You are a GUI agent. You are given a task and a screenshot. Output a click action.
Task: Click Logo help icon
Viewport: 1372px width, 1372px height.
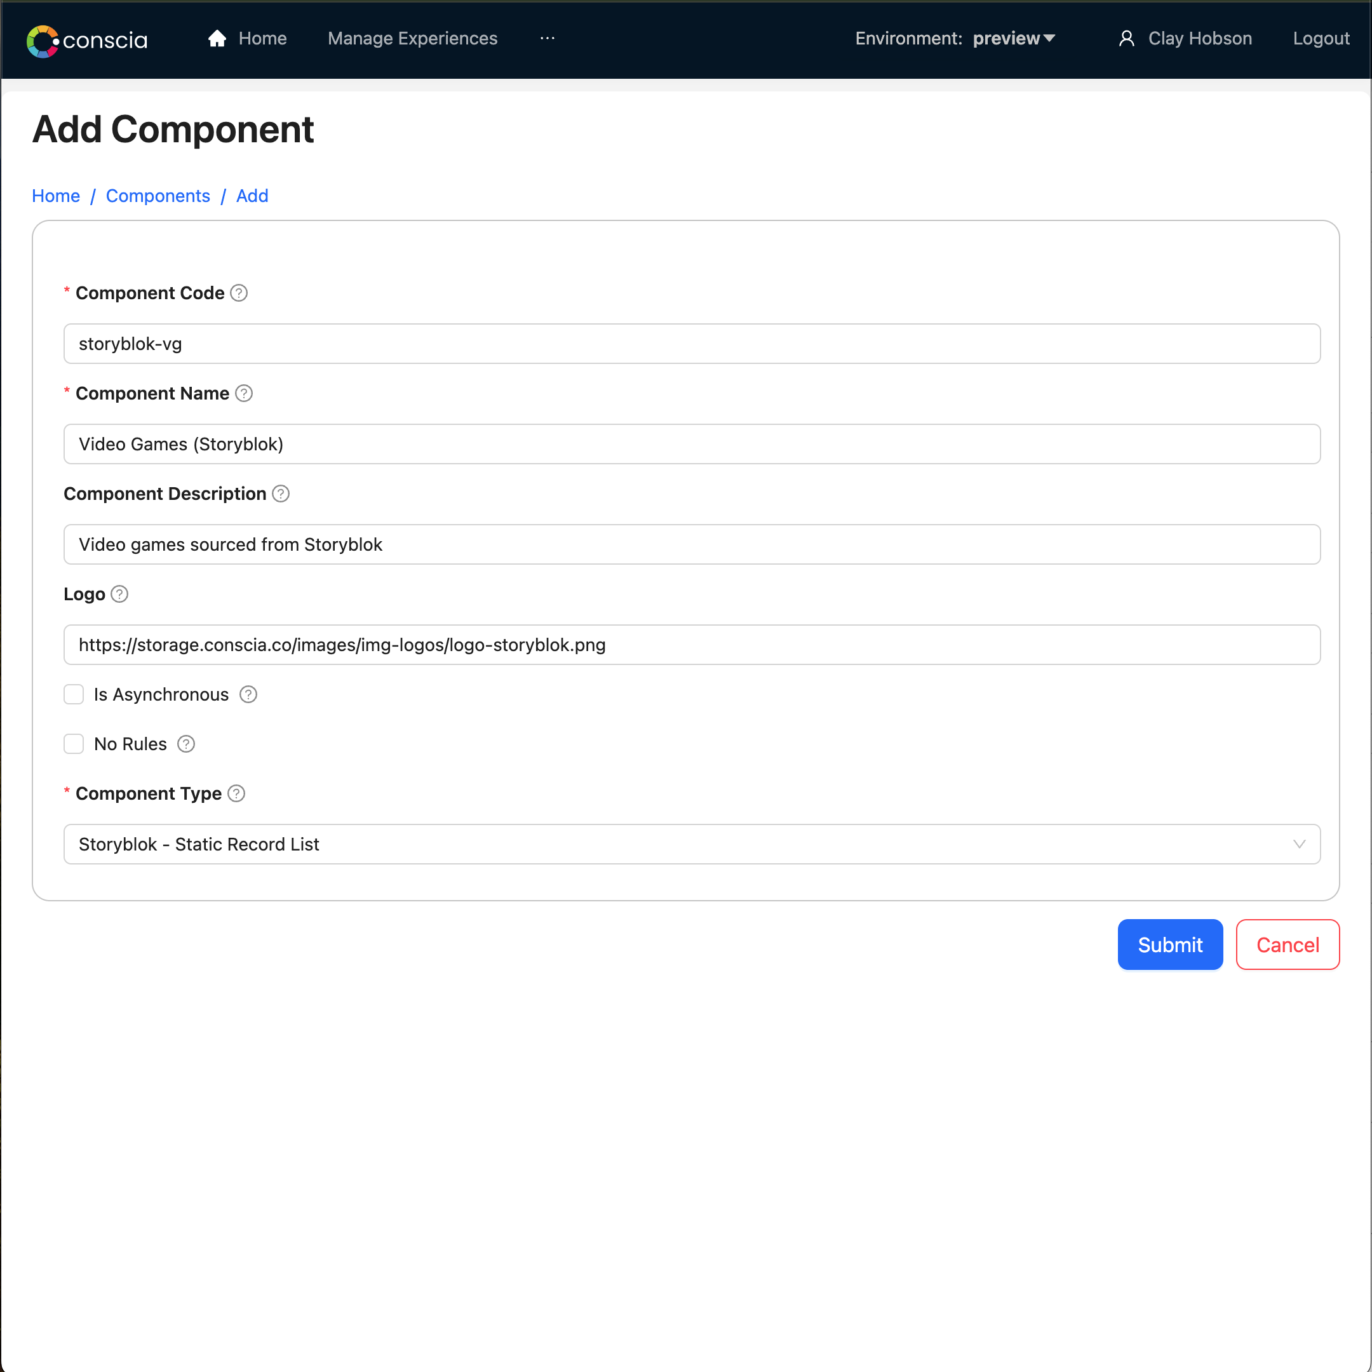120,594
